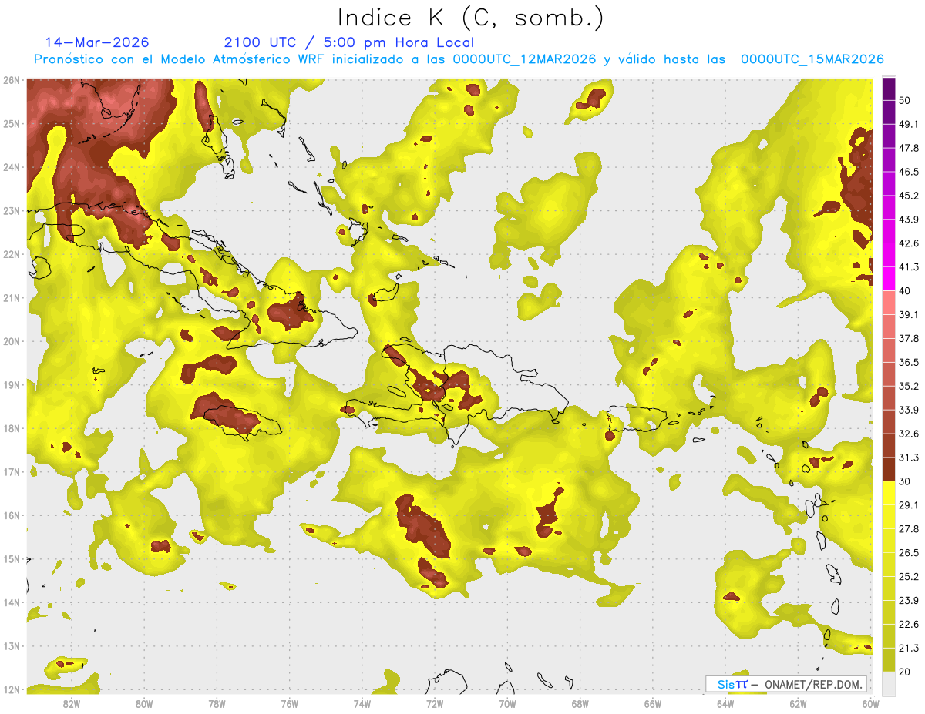Click the salmon band between 39.1 and 40

click(889, 303)
